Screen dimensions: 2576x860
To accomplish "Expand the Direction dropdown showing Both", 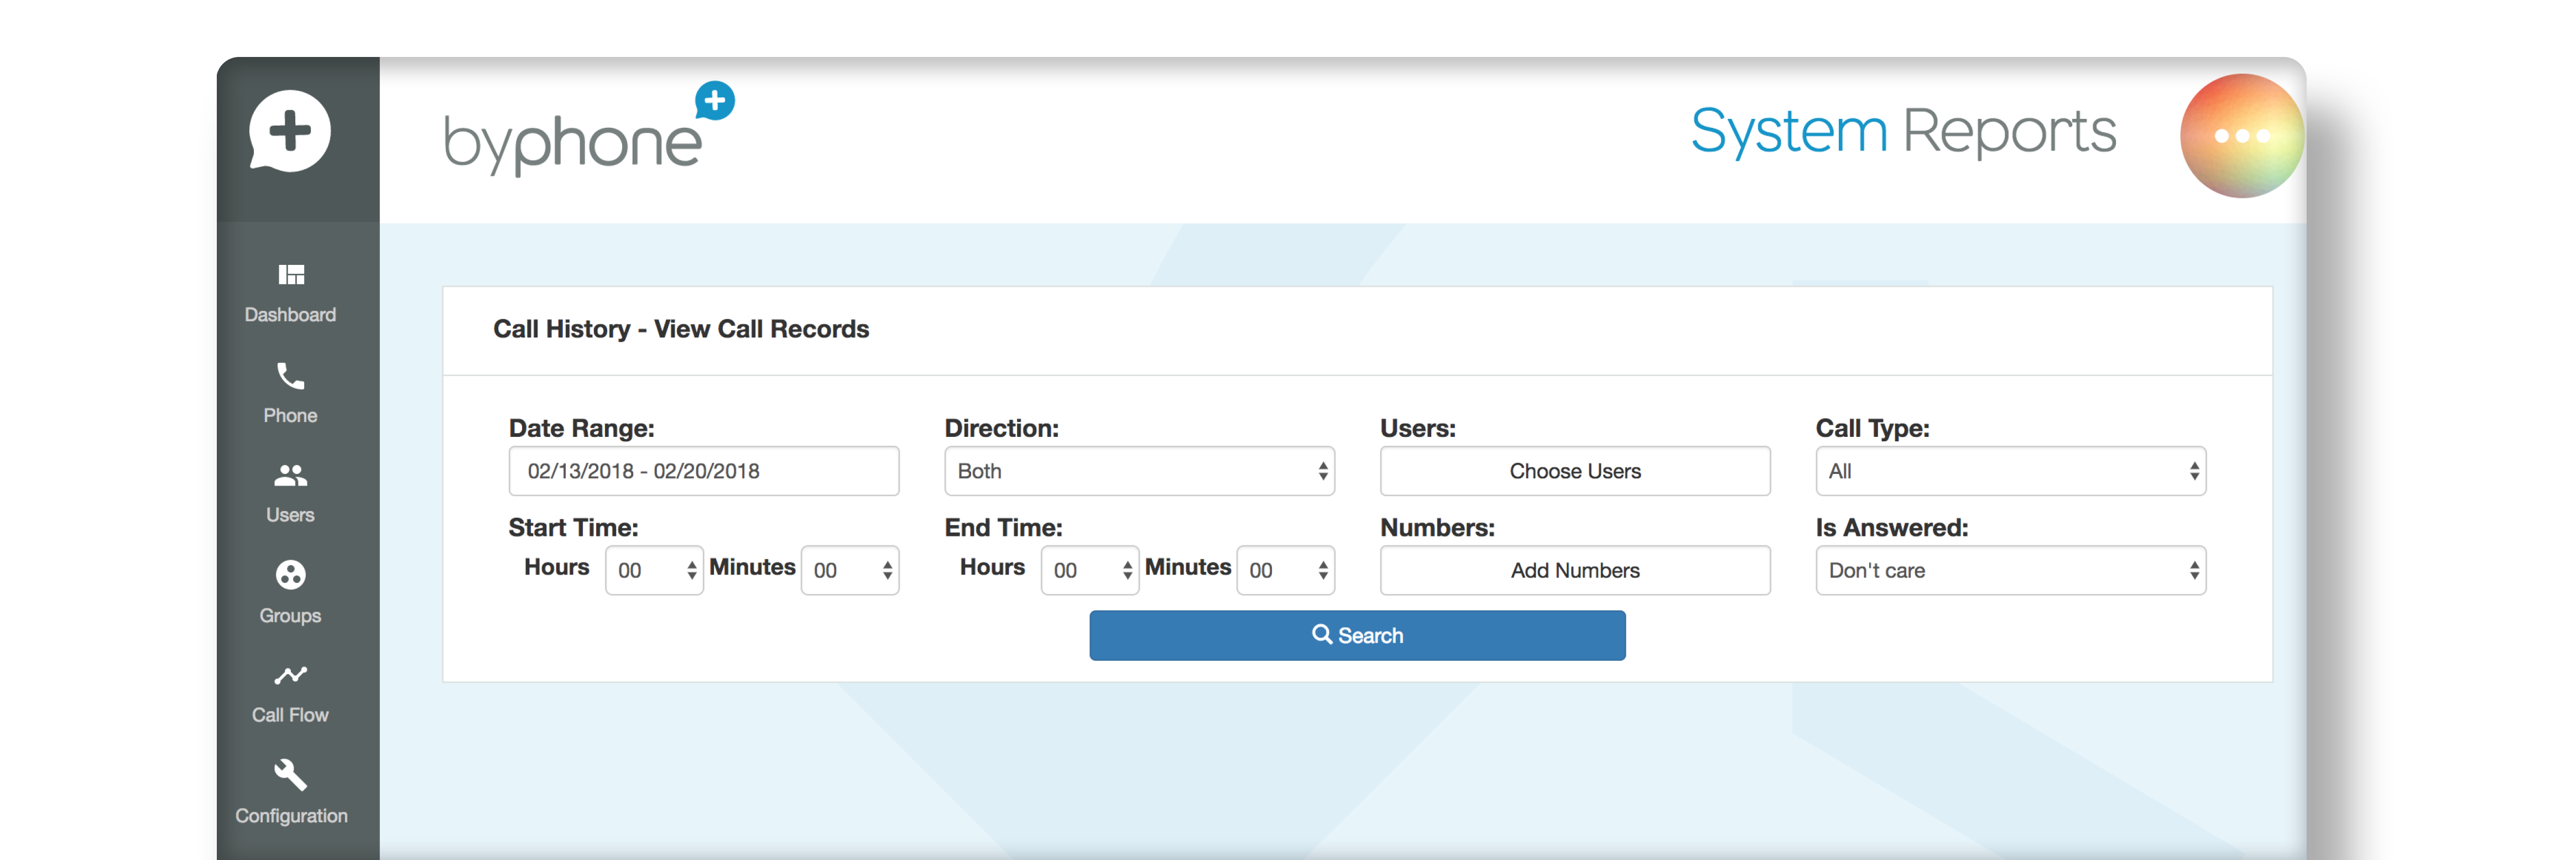I will click(x=1139, y=471).
